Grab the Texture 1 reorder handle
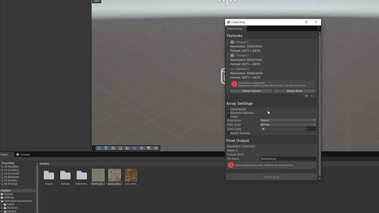This screenshot has height=213, width=379. click(x=228, y=42)
